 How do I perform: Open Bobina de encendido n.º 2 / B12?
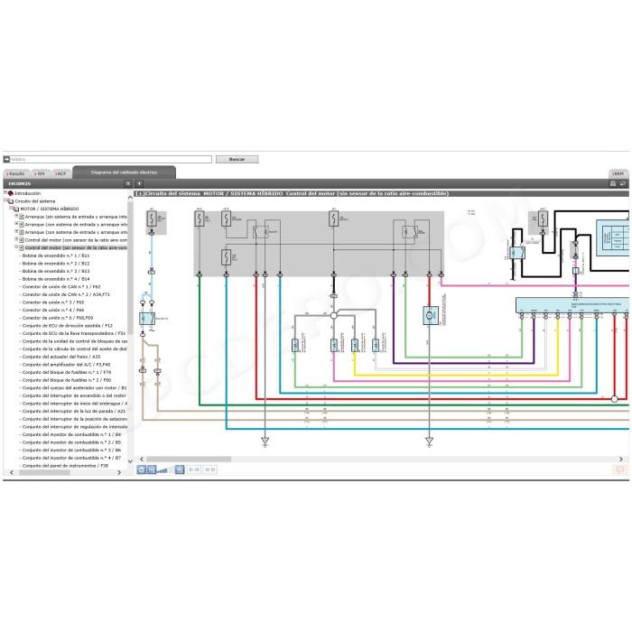(x=56, y=264)
